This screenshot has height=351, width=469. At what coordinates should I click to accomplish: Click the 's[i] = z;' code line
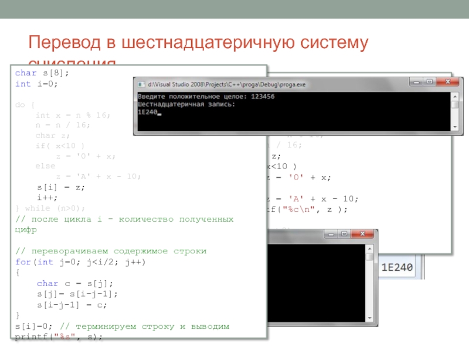tap(61, 188)
